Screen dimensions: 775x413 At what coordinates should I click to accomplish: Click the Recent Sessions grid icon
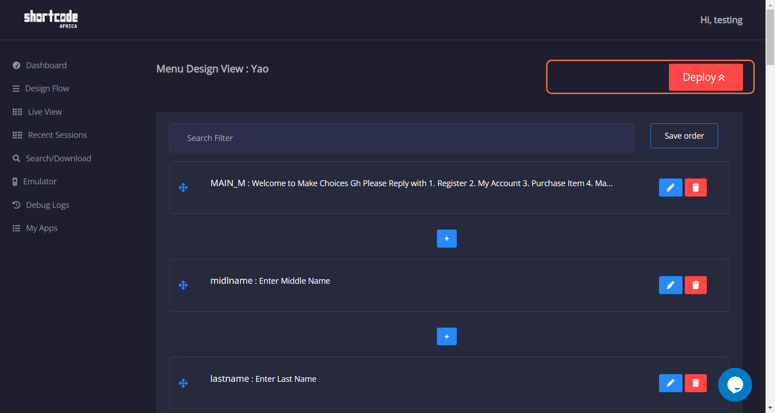pos(17,135)
